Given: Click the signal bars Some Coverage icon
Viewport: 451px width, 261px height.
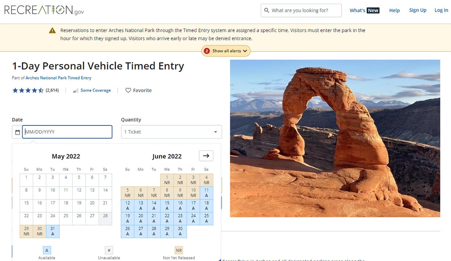Looking at the screenshot, I should (75, 91).
